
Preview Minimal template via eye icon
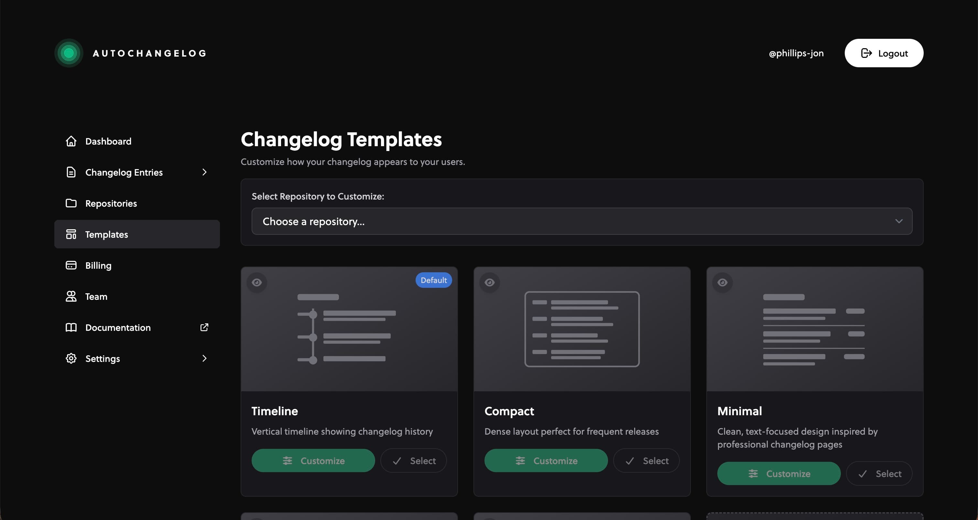722,283
